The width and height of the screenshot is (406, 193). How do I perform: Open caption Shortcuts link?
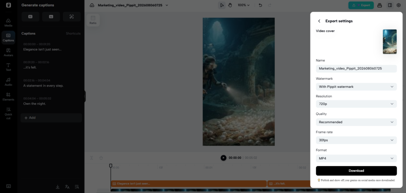(73, 33)
